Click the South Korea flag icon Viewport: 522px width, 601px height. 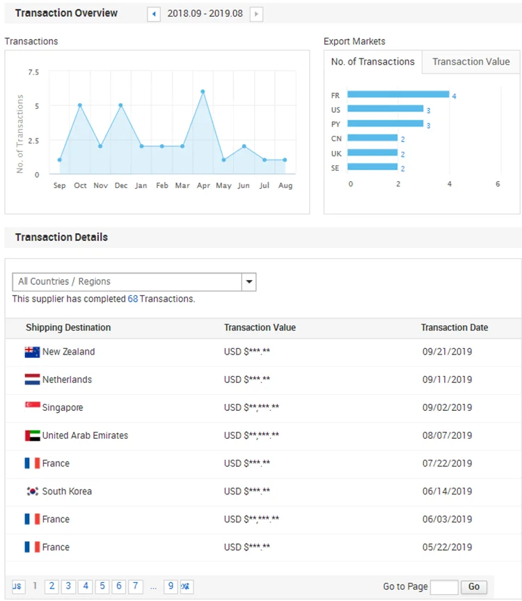32,492
